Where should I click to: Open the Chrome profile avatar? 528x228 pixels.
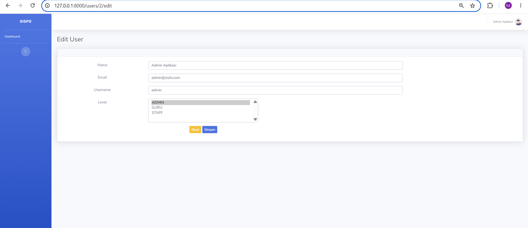(x=508, y=6)
